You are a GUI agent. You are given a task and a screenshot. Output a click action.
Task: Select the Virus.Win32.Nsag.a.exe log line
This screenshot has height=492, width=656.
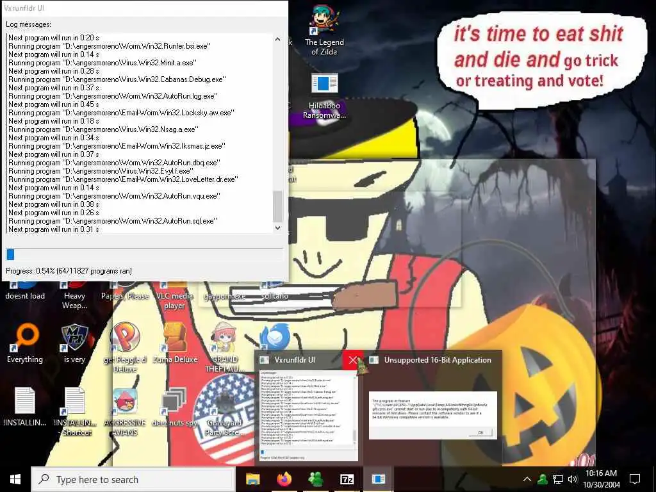coord(103,129)
